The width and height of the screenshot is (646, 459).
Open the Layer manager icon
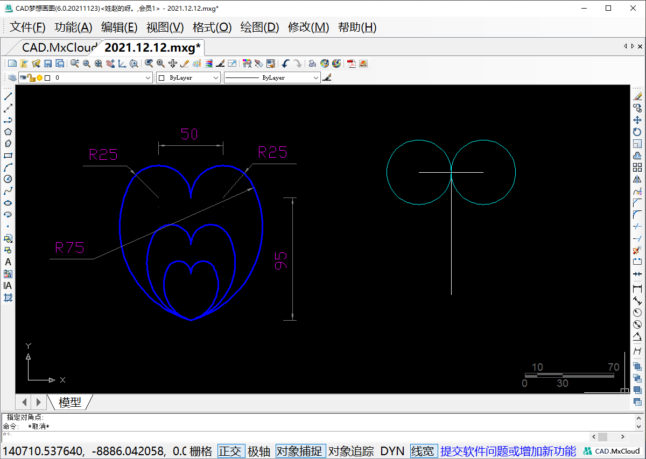[12, 78]
